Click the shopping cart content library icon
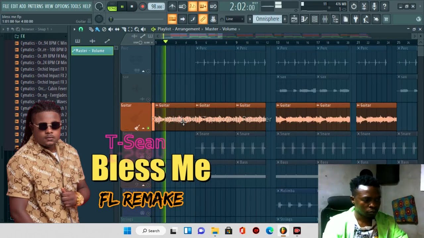This screenshot has width=424, height=238. click(x=386, y=20)
